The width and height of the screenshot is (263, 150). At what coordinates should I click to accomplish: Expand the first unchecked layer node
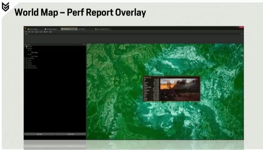[25, 58]
